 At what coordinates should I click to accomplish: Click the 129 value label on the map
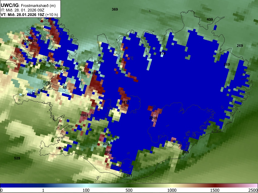(162, 53)
